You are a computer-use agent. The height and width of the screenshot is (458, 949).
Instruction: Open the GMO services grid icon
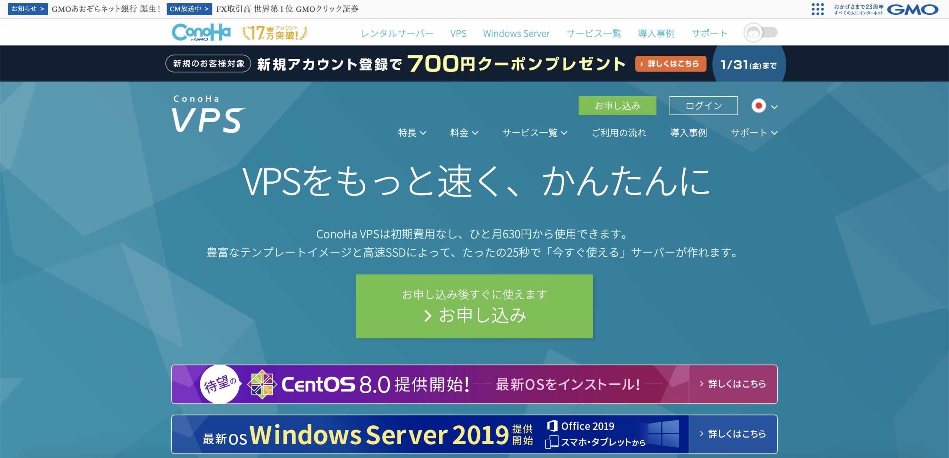[817, 9]
